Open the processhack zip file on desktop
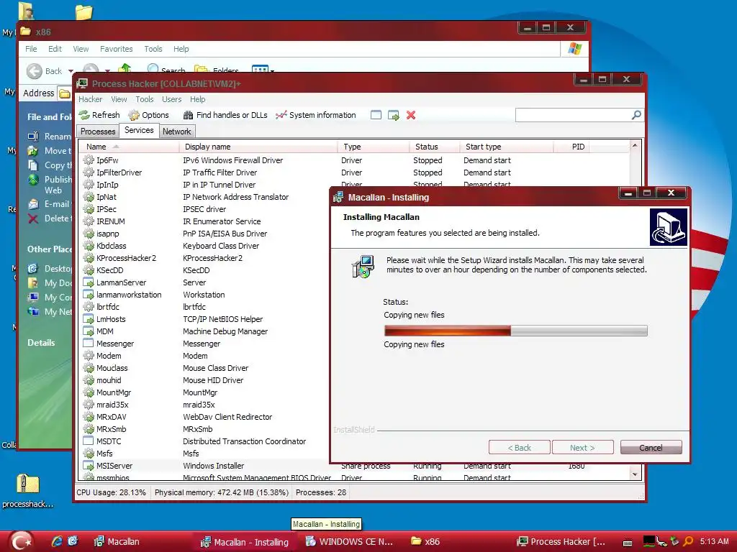Viewport: 737px width, 552px height. click(x=28, y=490)
